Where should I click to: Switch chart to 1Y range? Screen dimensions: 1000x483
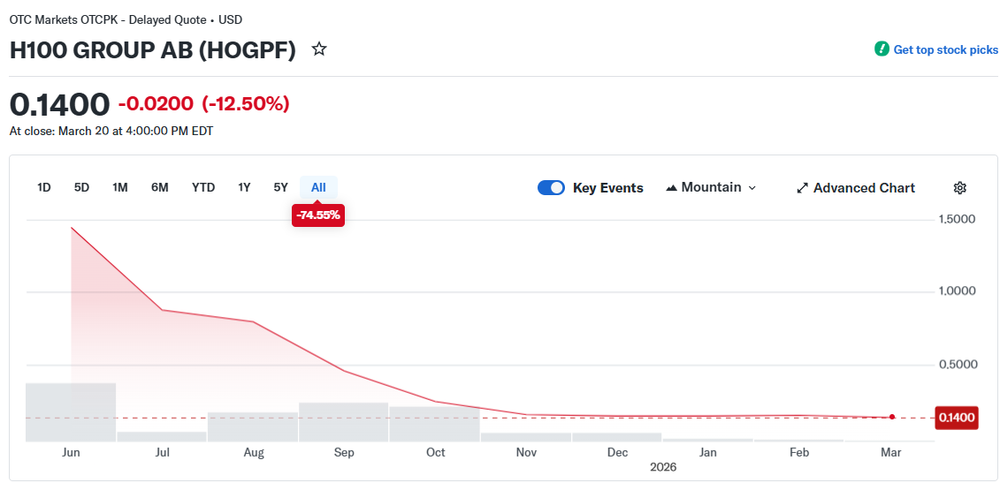coord(244,187)
